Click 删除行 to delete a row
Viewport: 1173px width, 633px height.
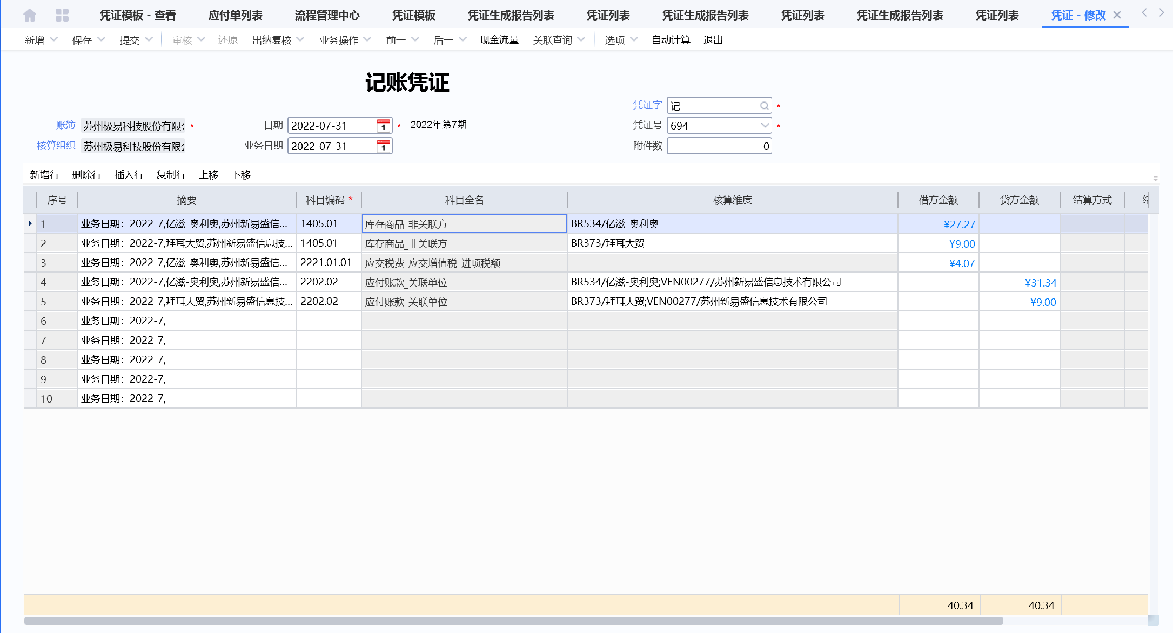(x=87, y=174)
